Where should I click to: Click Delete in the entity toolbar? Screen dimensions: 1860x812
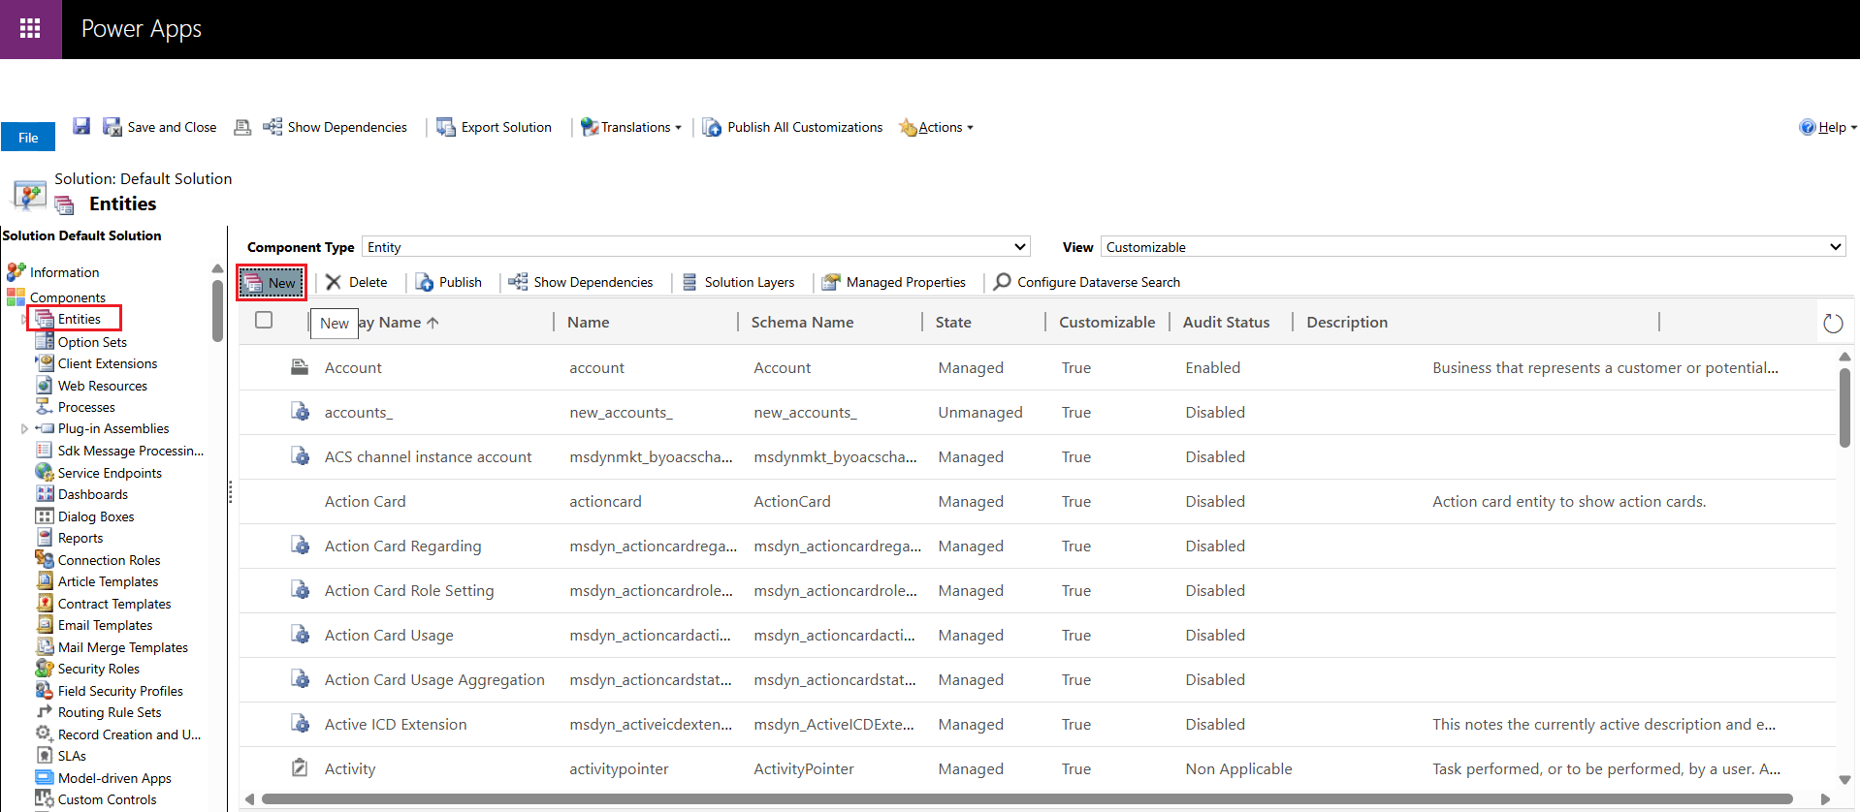pos(357,282)
